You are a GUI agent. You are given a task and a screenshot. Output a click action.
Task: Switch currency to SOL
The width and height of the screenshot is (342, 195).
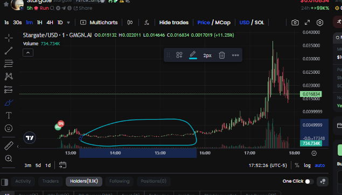(x=260, y=23)
